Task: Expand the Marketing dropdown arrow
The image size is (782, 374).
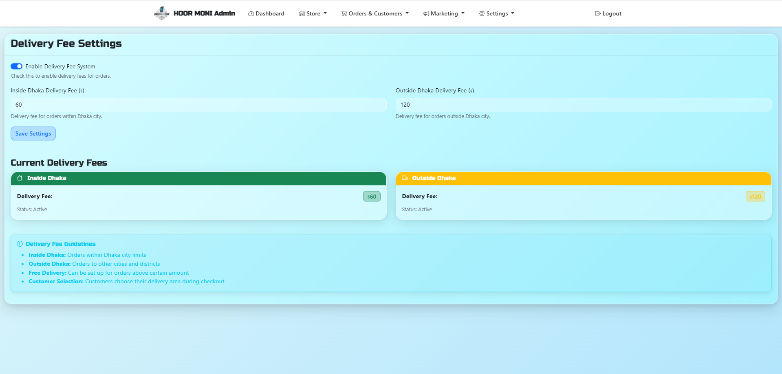Action: pos(463,13)
